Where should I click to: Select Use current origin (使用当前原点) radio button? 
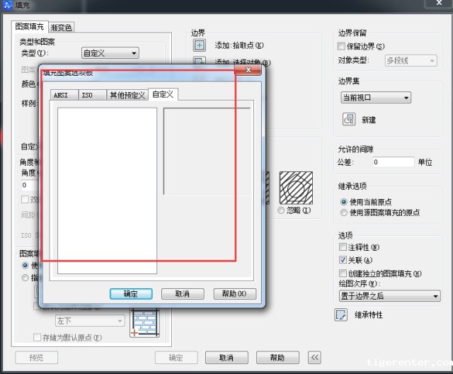(344, 202)
